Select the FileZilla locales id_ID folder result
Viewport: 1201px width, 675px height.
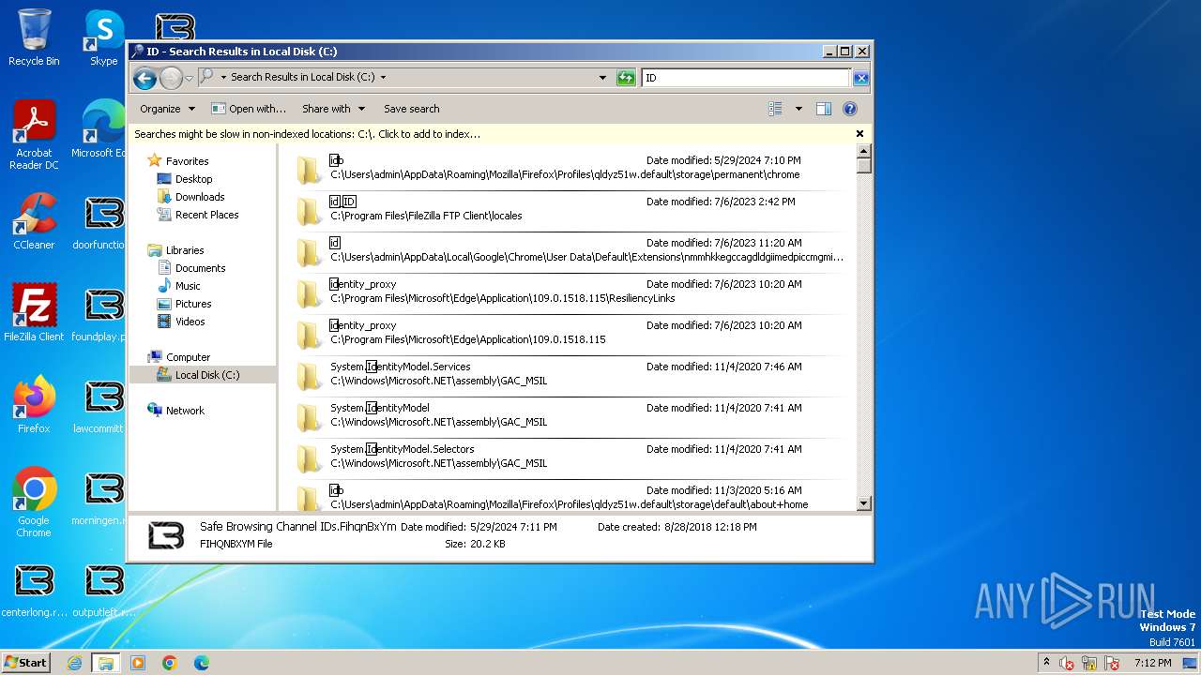pyautogui.click(x=567, y=209)
